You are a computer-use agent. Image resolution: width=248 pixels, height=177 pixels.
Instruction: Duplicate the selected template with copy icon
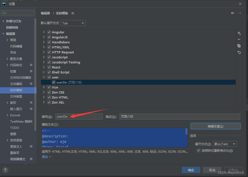[x=239, y=46]
